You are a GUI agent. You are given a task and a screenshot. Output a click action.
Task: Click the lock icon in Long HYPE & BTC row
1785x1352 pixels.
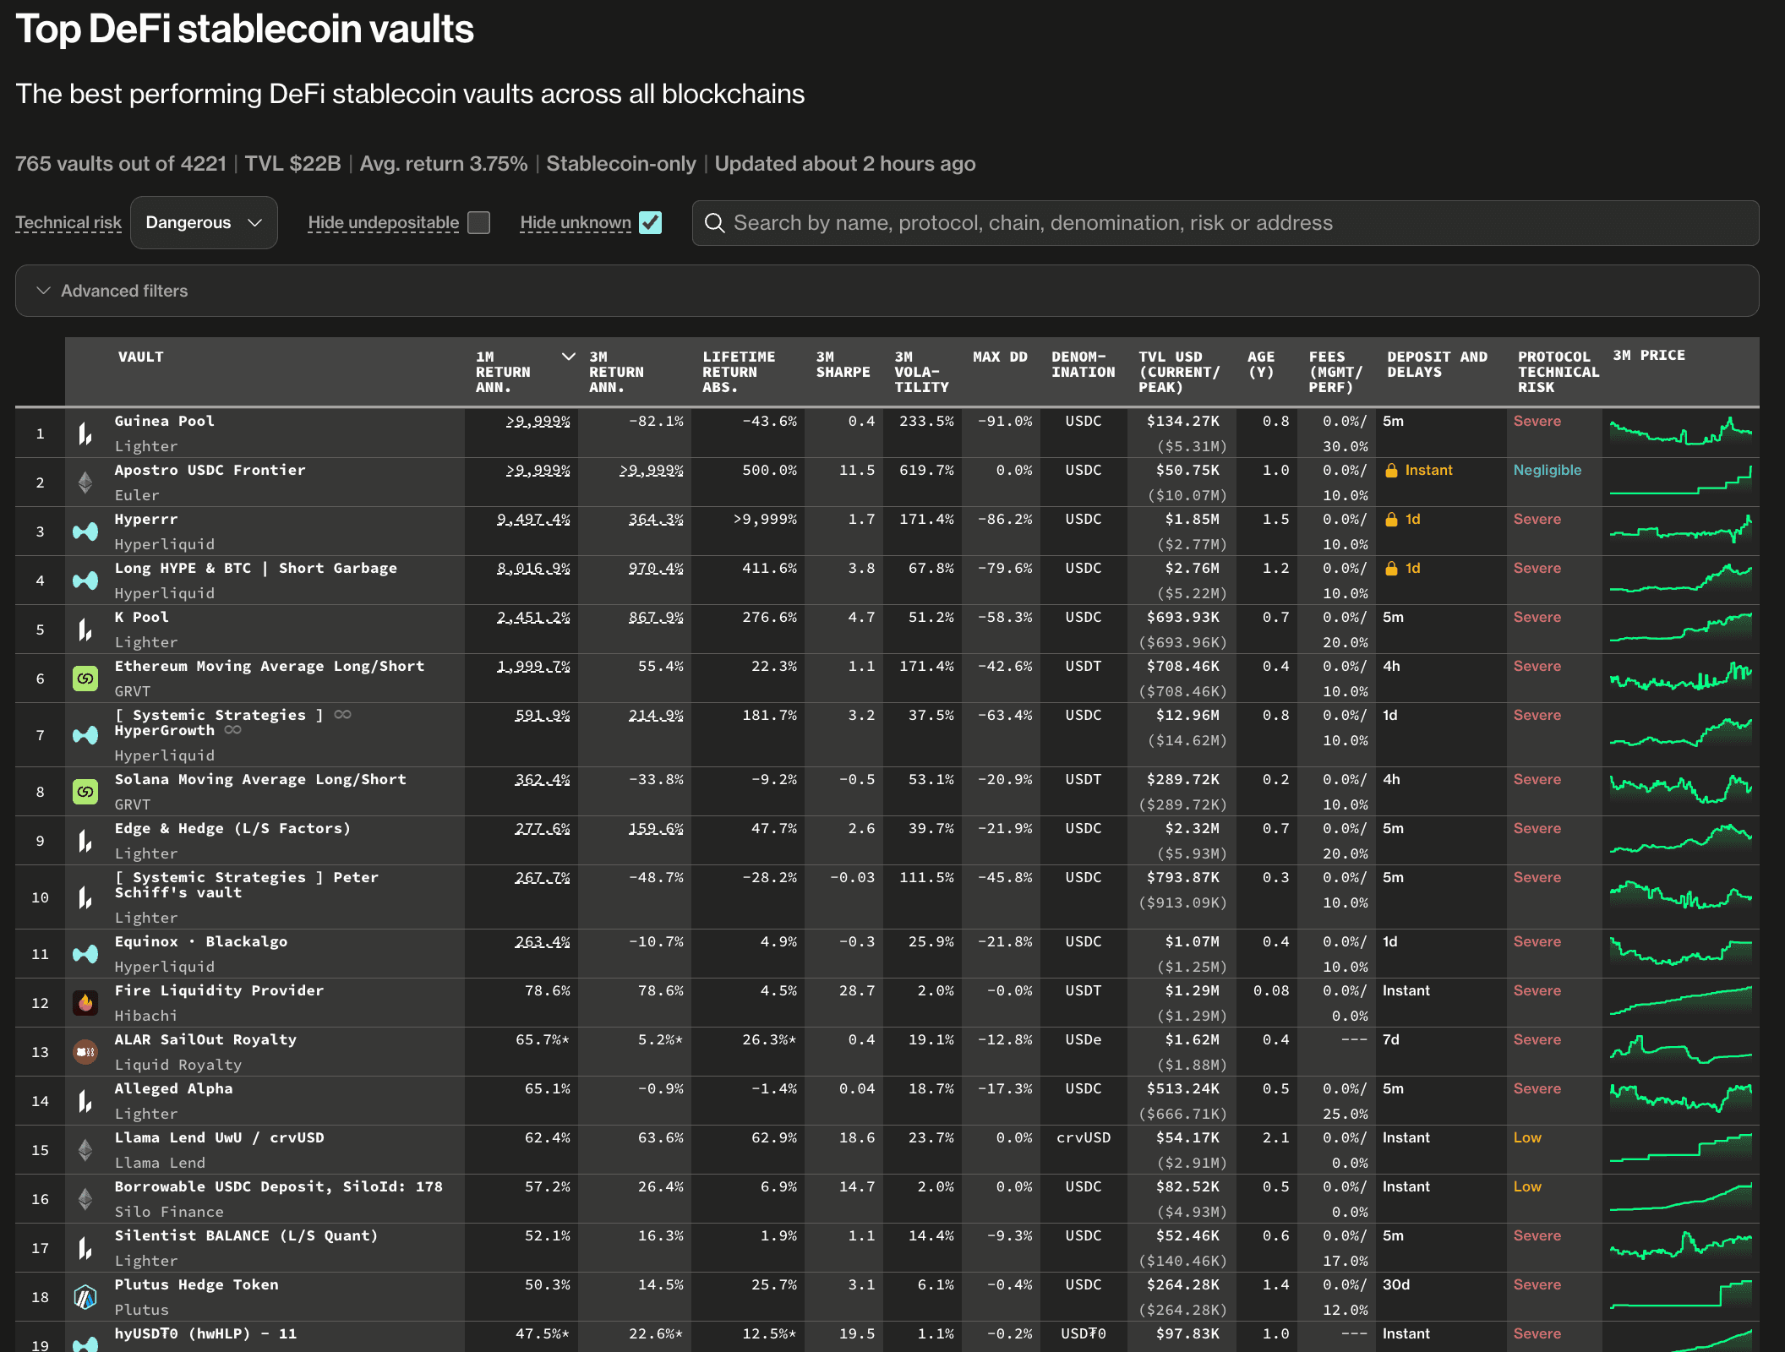pos(1391,569)
